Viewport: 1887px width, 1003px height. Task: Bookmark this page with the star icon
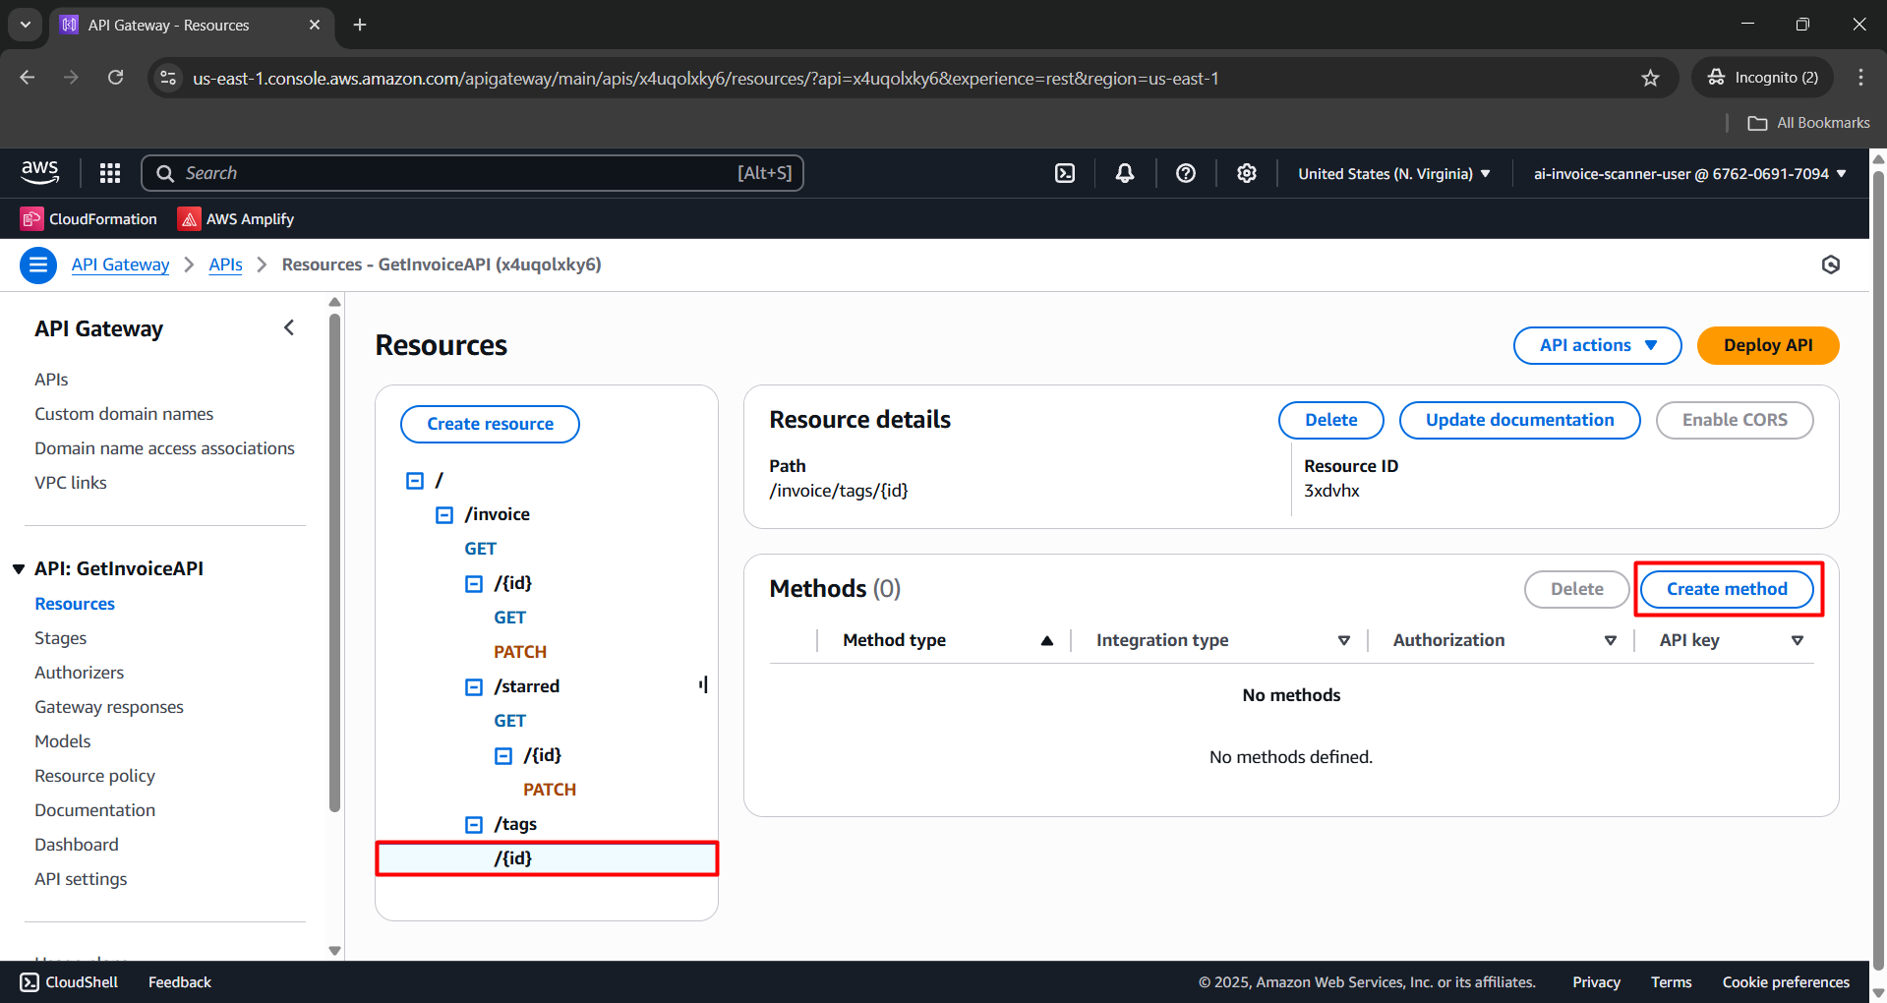pos(1650,78)
